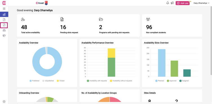This screenshot has width=212, height=104.
Task: Select the dashboard bar chart sidebar icon
Action: (x=4, y=14)
